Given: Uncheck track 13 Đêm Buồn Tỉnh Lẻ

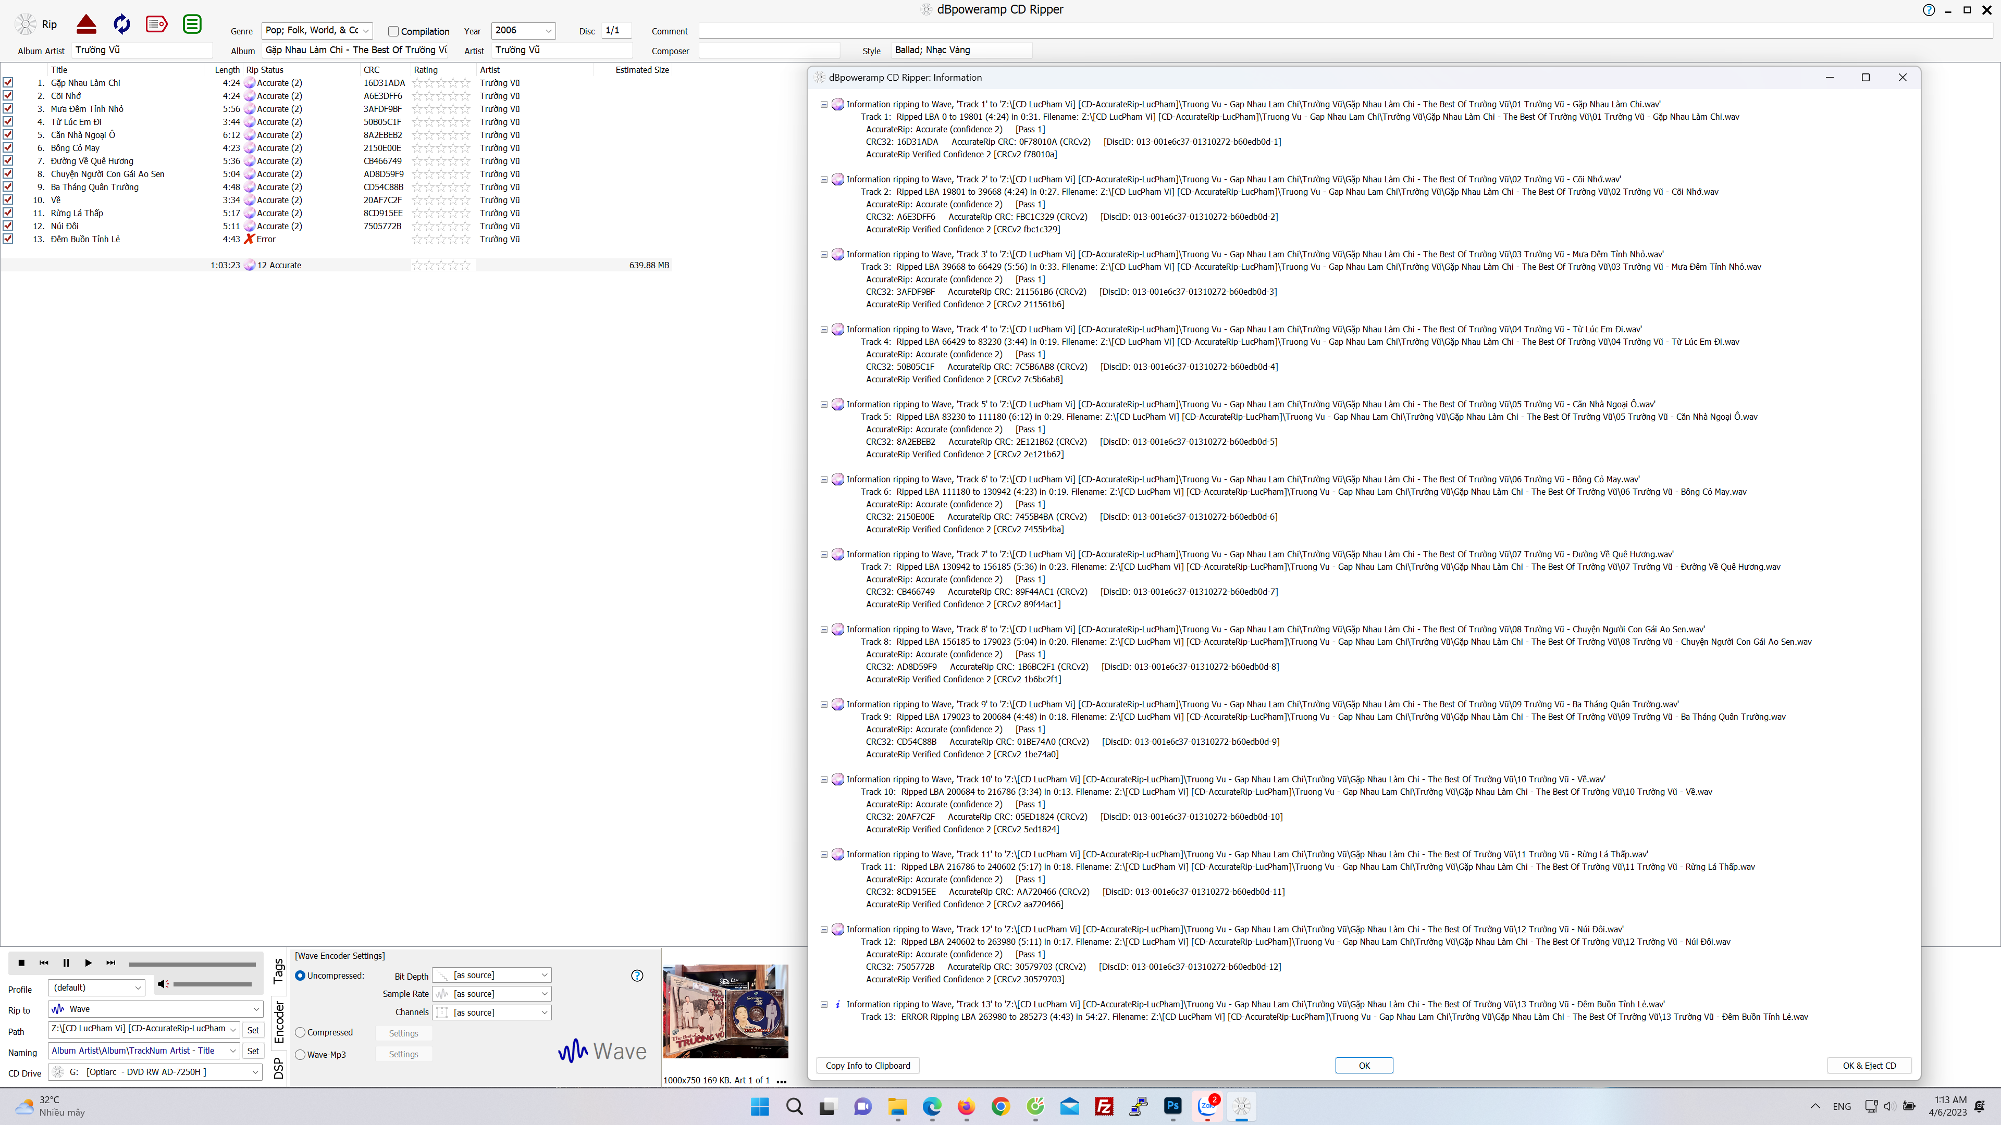Looking at the screenshot, I should click(8, 239).
